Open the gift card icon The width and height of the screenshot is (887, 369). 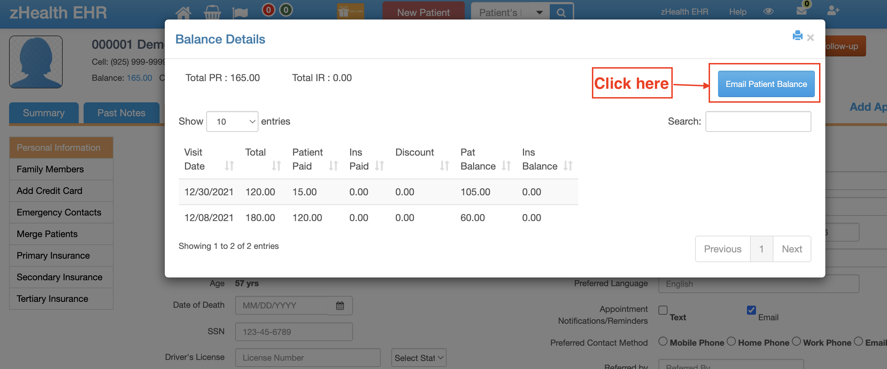(350, 11)
